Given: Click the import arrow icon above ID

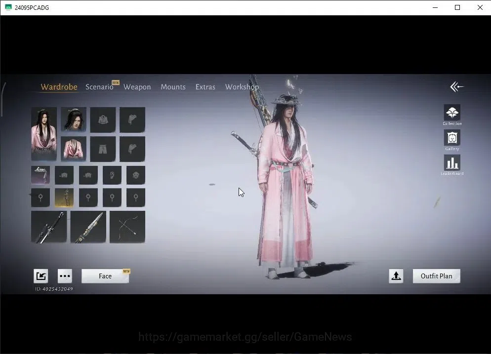Looking at the screenshot, I should (x=41, y=276).
